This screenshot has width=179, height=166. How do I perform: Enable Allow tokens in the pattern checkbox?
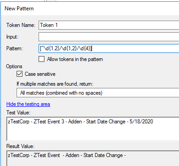41,59
